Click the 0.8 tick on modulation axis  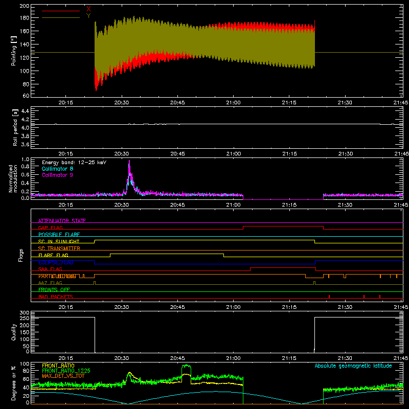25,167
